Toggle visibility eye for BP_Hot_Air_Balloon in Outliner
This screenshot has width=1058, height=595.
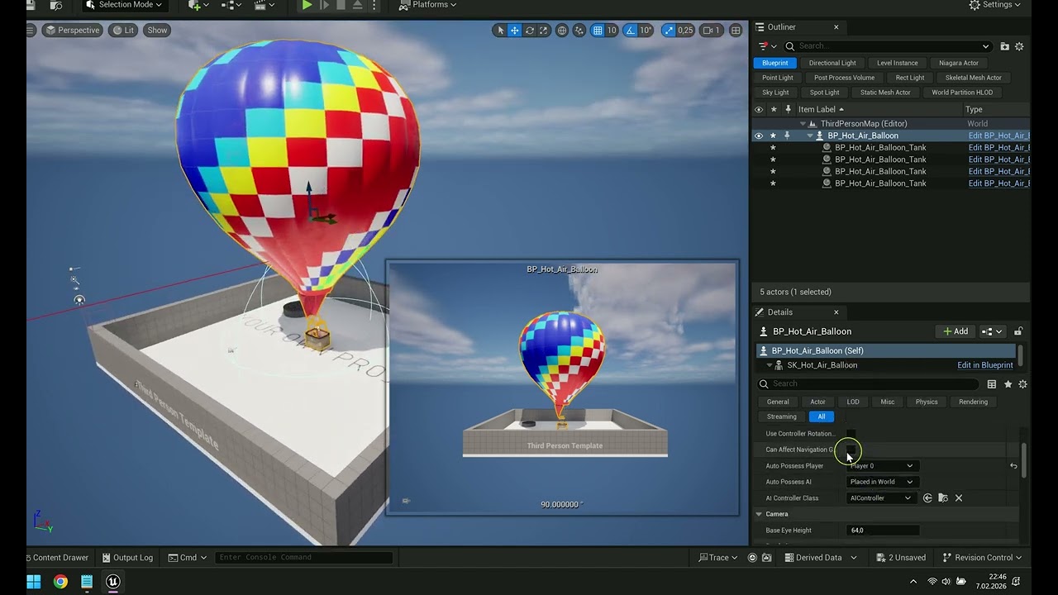[x=759, y=136]
